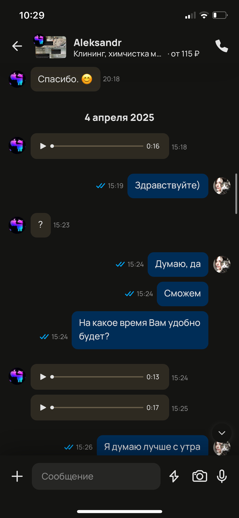239x518 pixels.
Task: Jump to latest messages chevron button
Action: (222, 433)
